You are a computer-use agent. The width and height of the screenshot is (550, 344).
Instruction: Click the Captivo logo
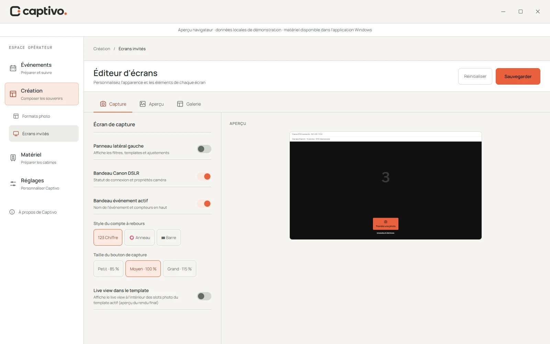[x=38, y=11]
